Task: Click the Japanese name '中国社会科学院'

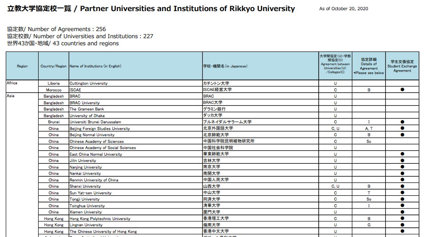Action: [218, 148]
